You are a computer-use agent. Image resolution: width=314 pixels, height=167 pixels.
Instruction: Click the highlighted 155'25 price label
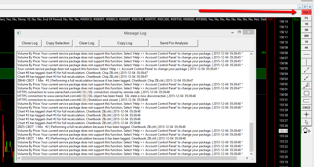283,131
